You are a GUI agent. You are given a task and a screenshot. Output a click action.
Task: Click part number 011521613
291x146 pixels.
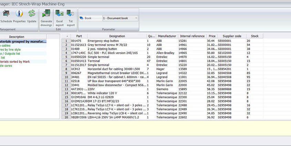[79, 45]
